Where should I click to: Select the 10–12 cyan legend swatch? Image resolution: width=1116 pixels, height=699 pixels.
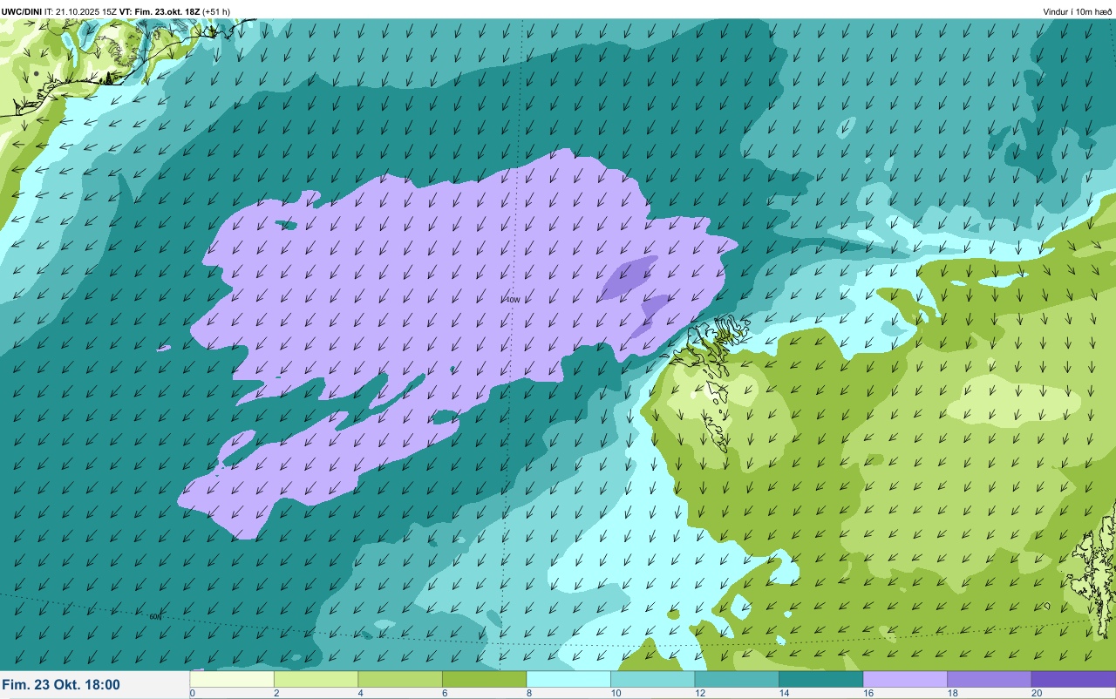coord(652,679)
